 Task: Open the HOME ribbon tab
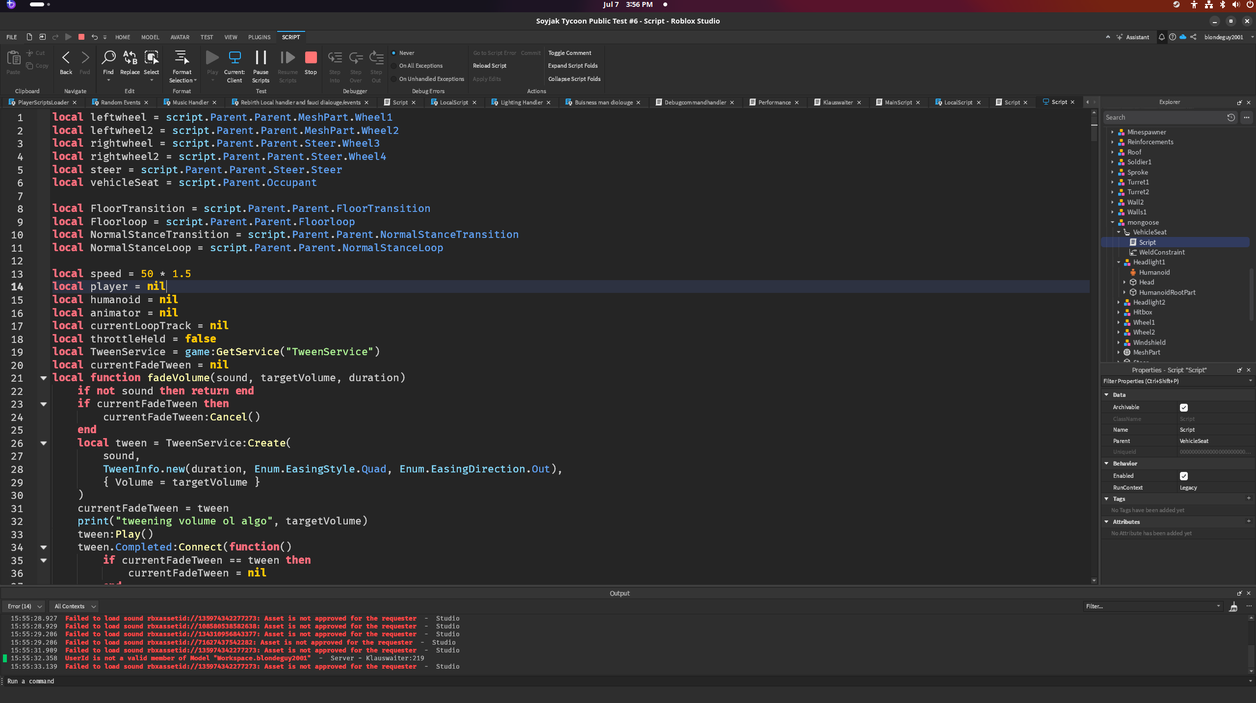pyautogui.click(x=123, y=37)
